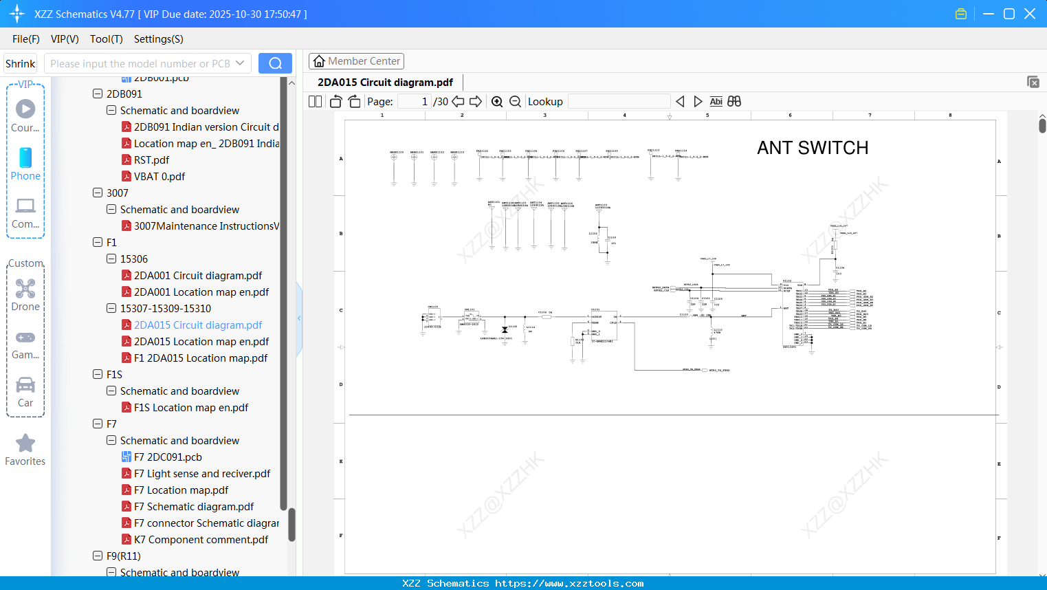Open the Favorites star icon

(x=25, y=444)
